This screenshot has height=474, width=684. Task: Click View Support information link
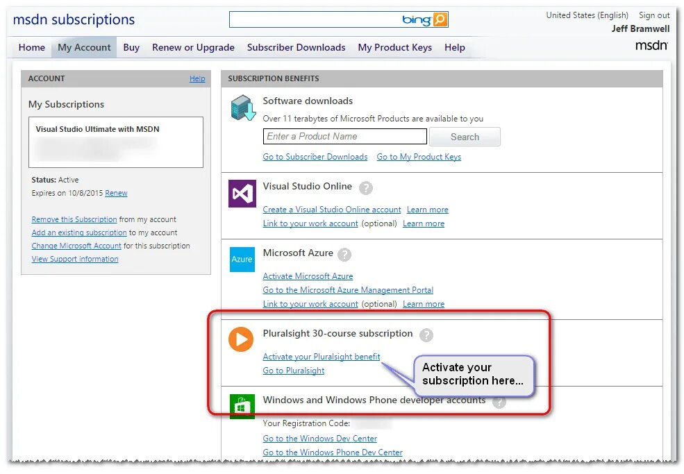[75, 259]
